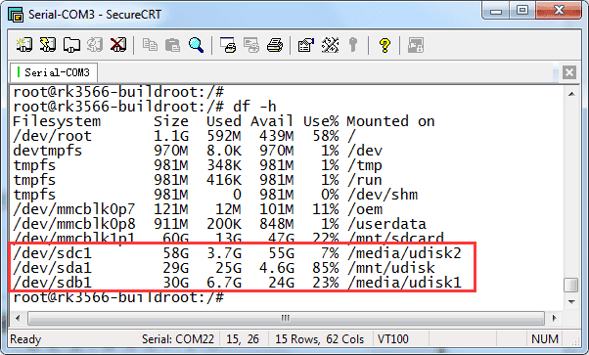Image resolution: width=589 pixels, height=355 pixels.
Task: Click '/oem' mount point text
Action: pos(365,209)
